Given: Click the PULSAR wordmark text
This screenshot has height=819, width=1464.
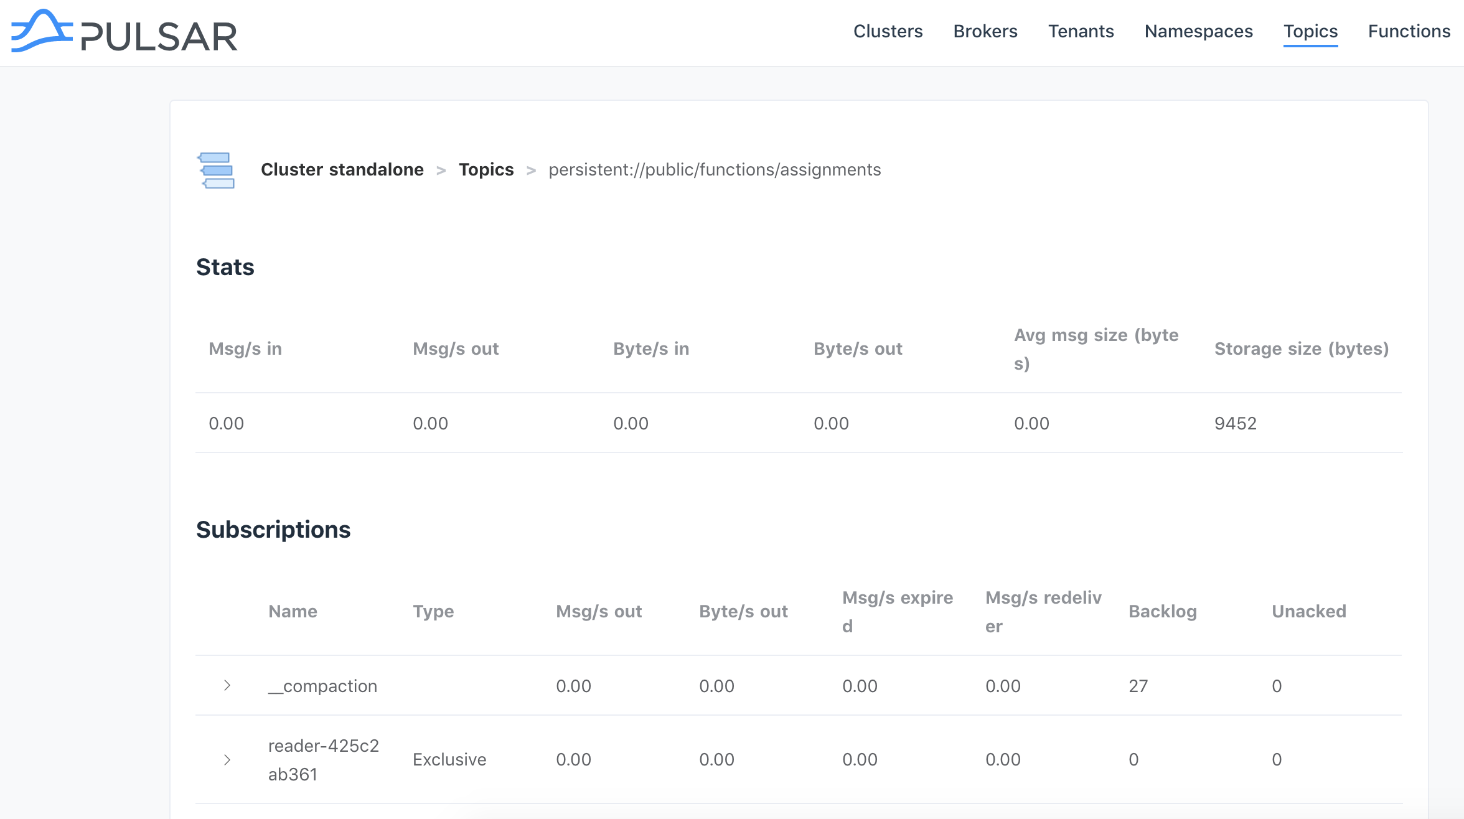Looking at the screenshot, I should [x=159, y=37].
